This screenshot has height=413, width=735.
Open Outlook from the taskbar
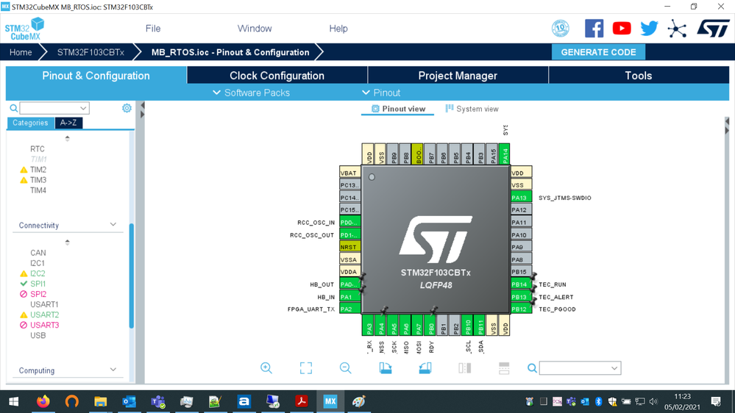129,401
